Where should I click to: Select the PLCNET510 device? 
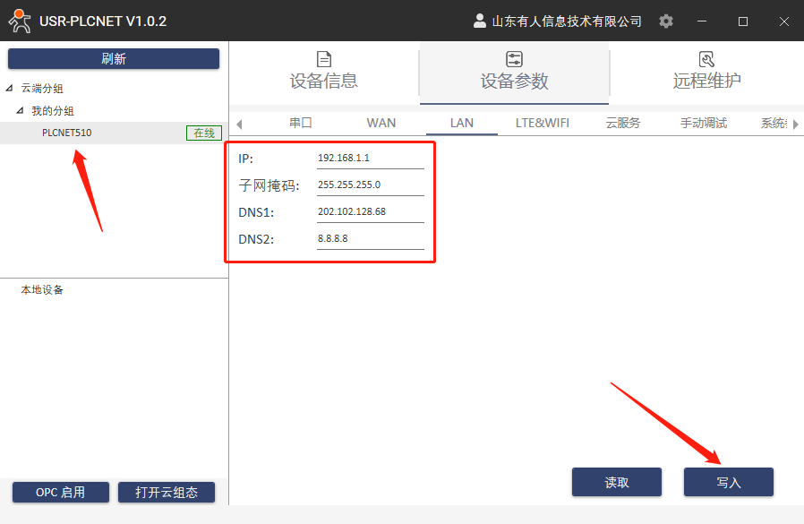[x=67, y=133]
